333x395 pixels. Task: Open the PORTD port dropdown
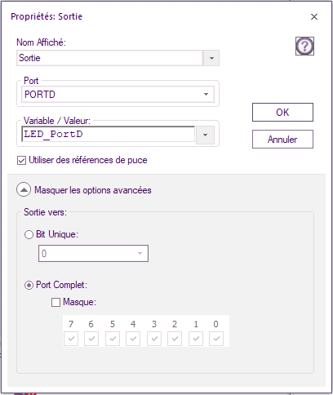(x=118, y=95)
